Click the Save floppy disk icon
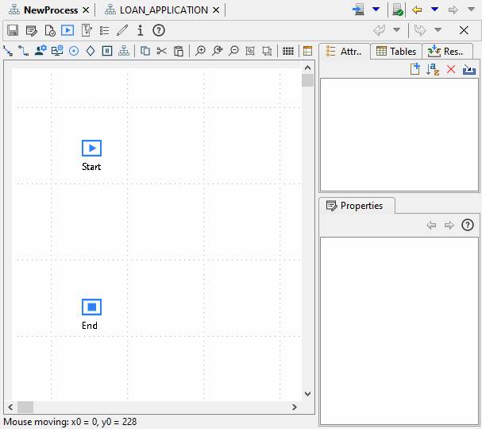The height and width of the screenshot is (429, 482). (13, 30)
